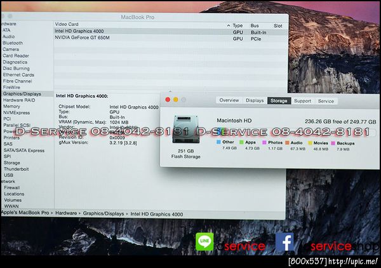Select Volumes in the sidebar
381x268 pixels.
pyautogui.click(x=13, y=200)
